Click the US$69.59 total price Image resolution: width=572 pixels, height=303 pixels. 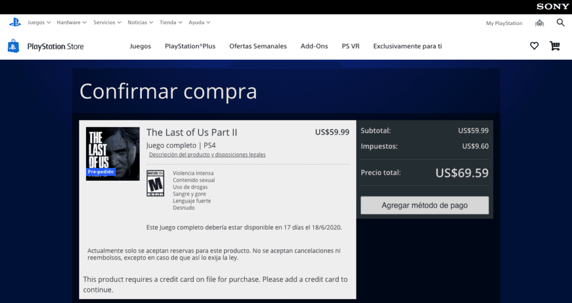click(462, 173)
